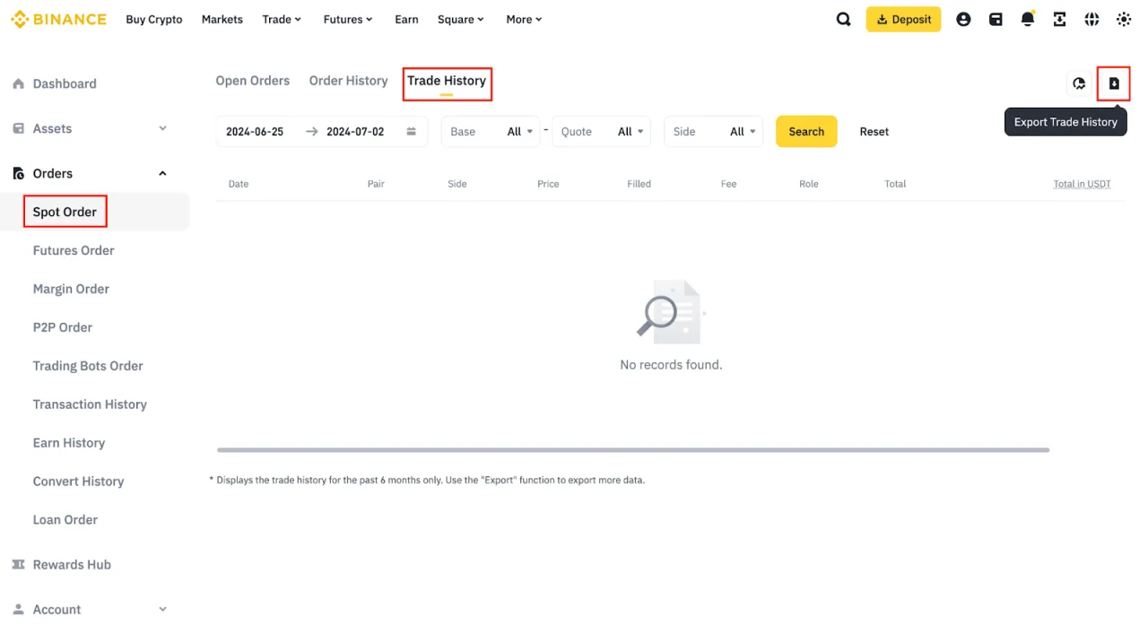Screen dimensions: 1148x635
Task: Open the wallet icon in header
Action: (x=996, y=20)
